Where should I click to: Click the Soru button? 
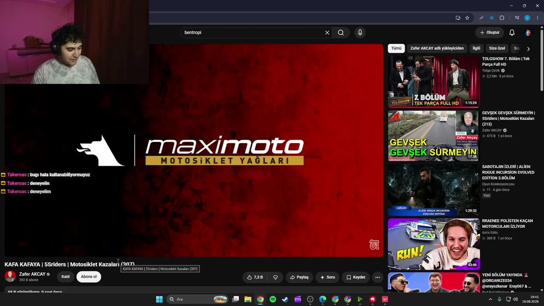coord(328,277)
